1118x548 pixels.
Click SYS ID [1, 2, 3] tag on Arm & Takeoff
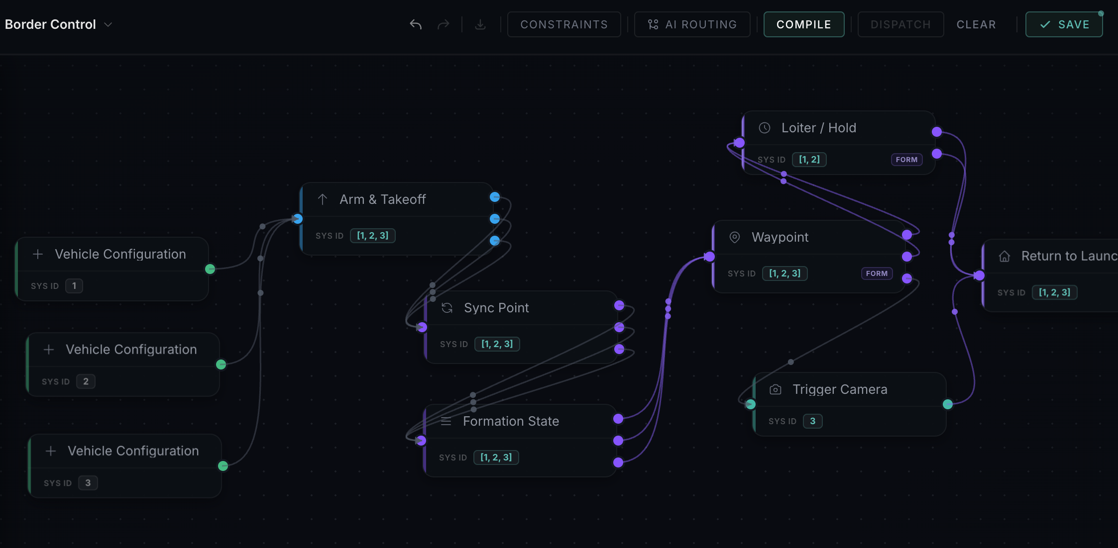373,236
